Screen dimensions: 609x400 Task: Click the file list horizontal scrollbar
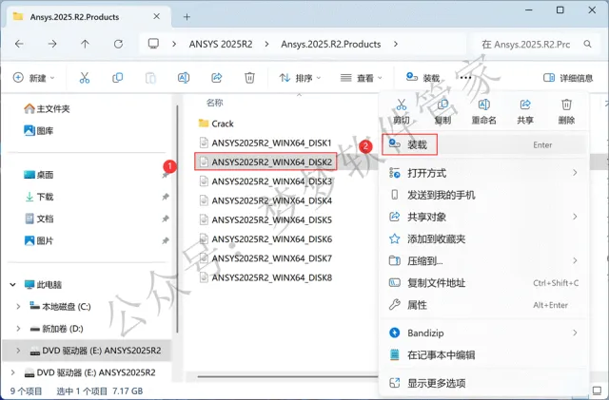click(x=287, y=376)
